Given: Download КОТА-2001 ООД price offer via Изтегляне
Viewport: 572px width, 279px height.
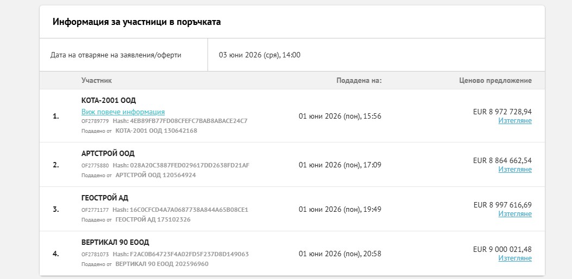Looking at the screenshot, I should 515,120.
